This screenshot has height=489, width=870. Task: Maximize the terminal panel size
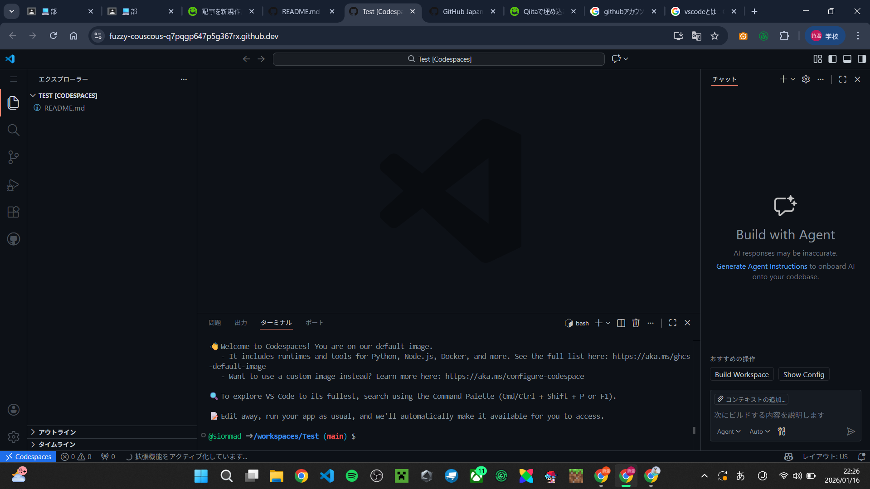(x=673, y=323)
